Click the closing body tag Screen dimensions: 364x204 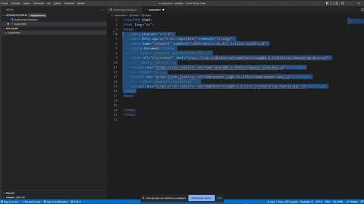click(129, 110)
